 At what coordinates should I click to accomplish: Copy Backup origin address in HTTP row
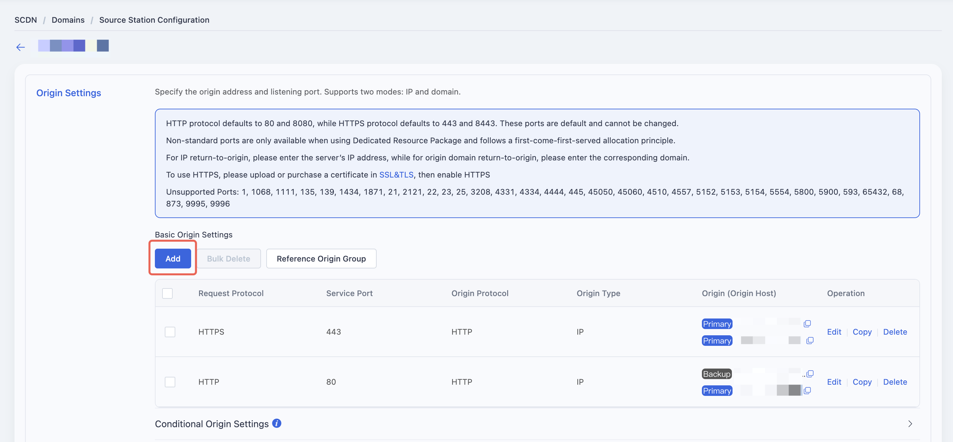tap(810, 373)
